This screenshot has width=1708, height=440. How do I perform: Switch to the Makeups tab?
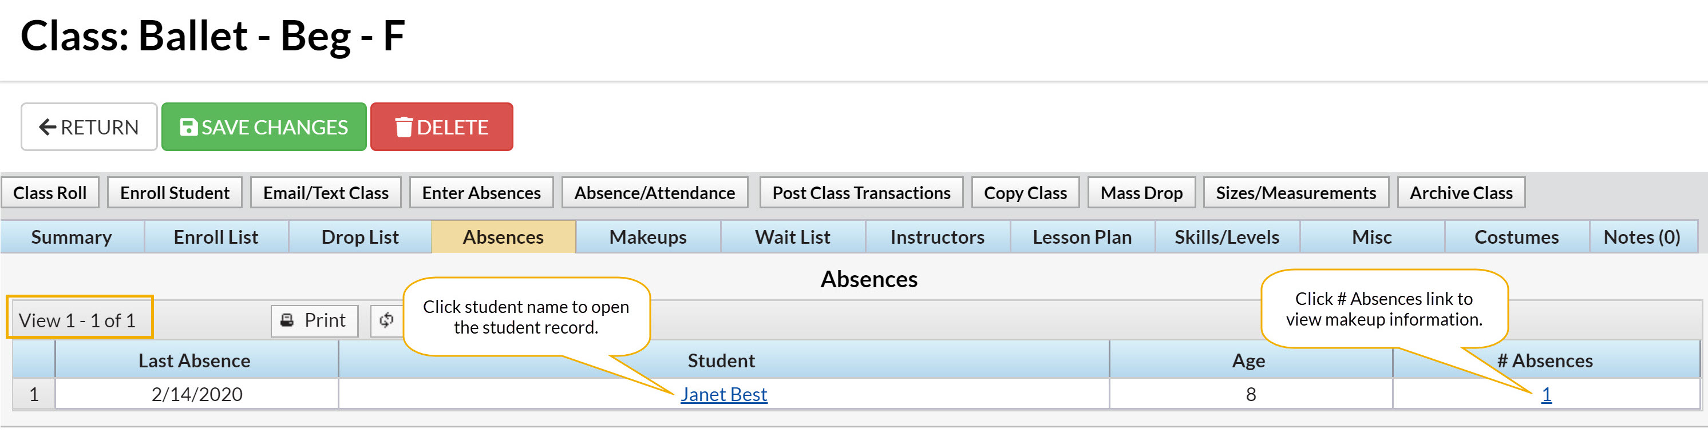648,237
